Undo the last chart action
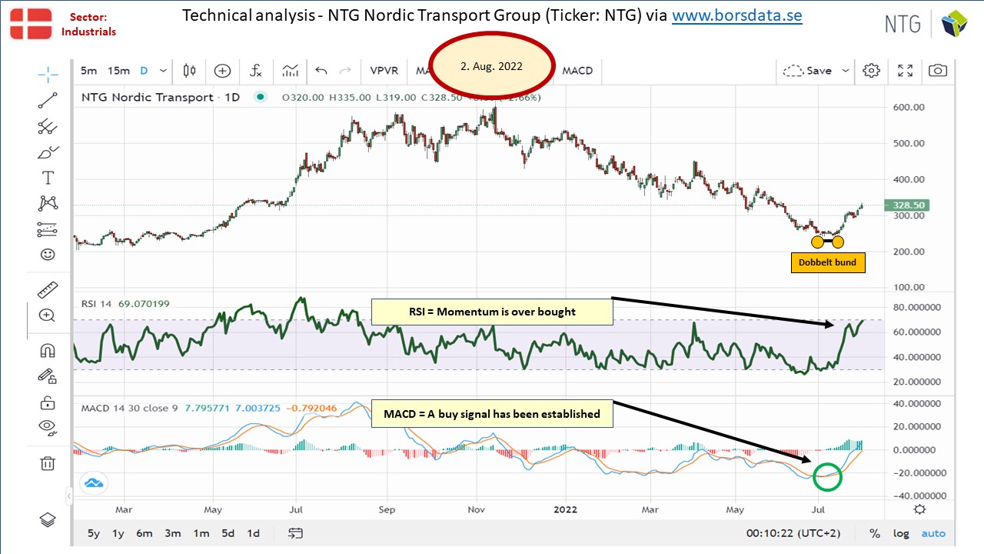Image resolution: width=984 pixels, height=554 pixels. tap(321, 71)
